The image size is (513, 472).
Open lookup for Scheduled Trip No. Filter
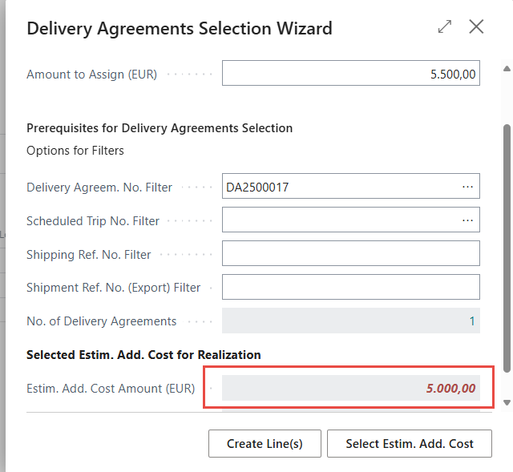[467, 220]
